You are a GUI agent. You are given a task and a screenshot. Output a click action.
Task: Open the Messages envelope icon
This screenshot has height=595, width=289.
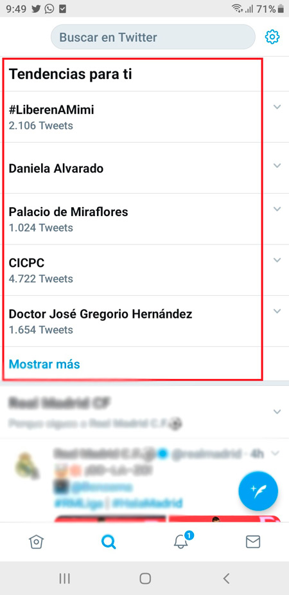[253, 542]
